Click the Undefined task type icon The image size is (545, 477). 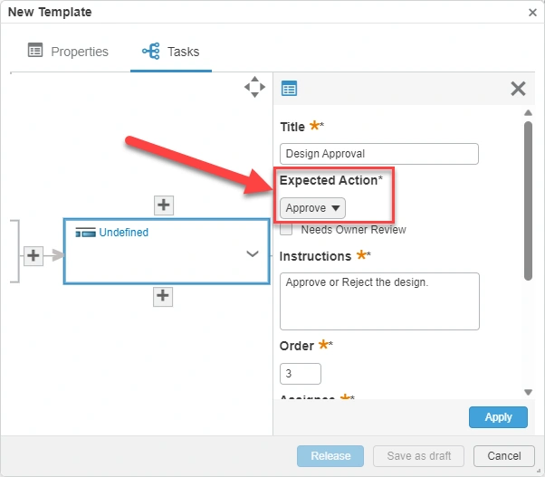85,234
